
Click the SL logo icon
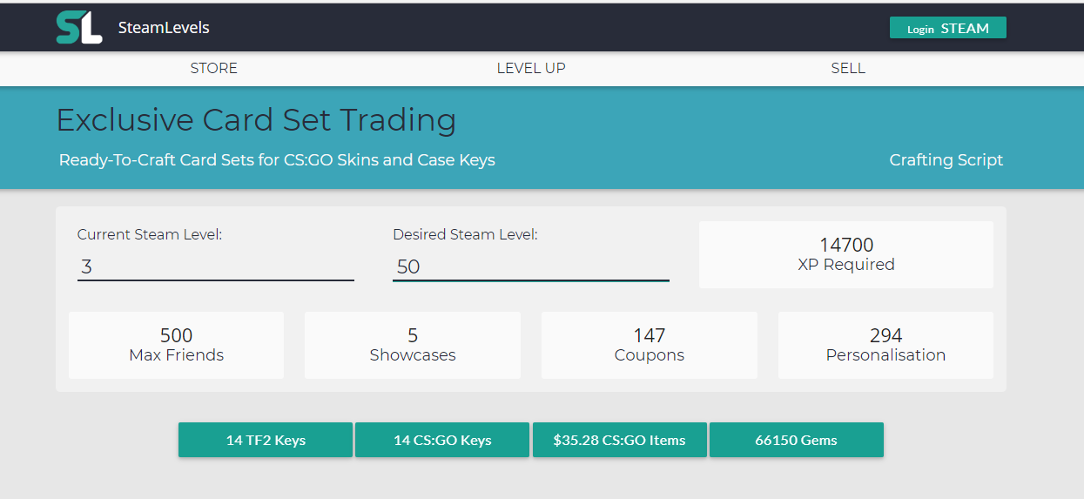(x=78, y=28)
